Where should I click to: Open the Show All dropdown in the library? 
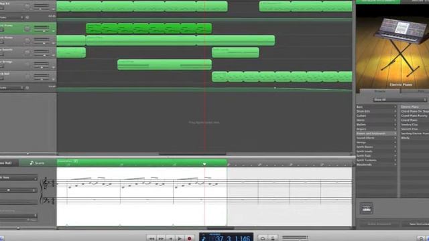(400, 100)
